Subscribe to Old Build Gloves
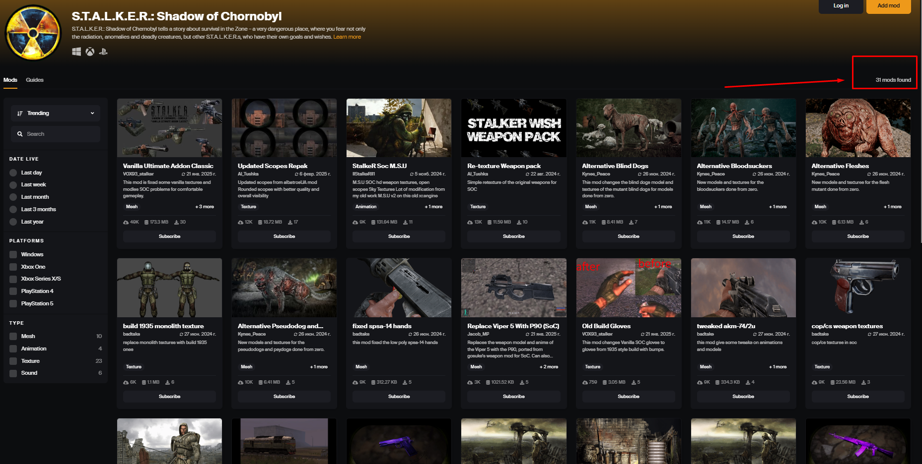Screen dimensions: 922x464 coord(628,397)
